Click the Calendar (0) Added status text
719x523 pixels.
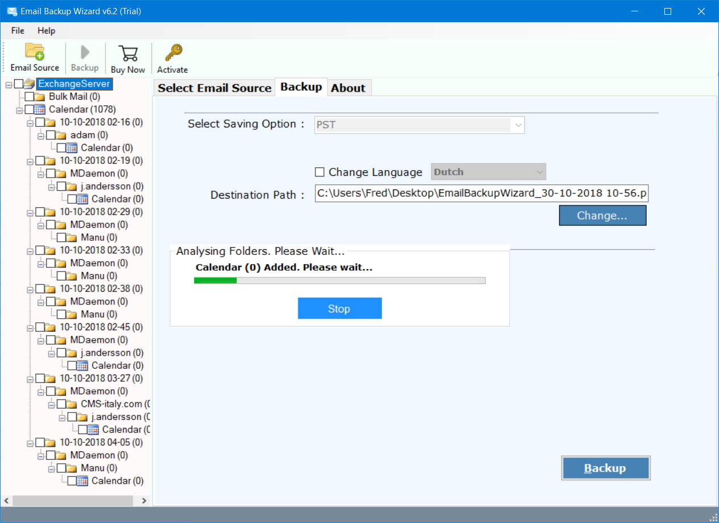(x=284, y=267)
